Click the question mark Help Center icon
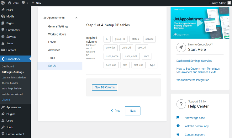232x138 pixels. tap(181, 104)
